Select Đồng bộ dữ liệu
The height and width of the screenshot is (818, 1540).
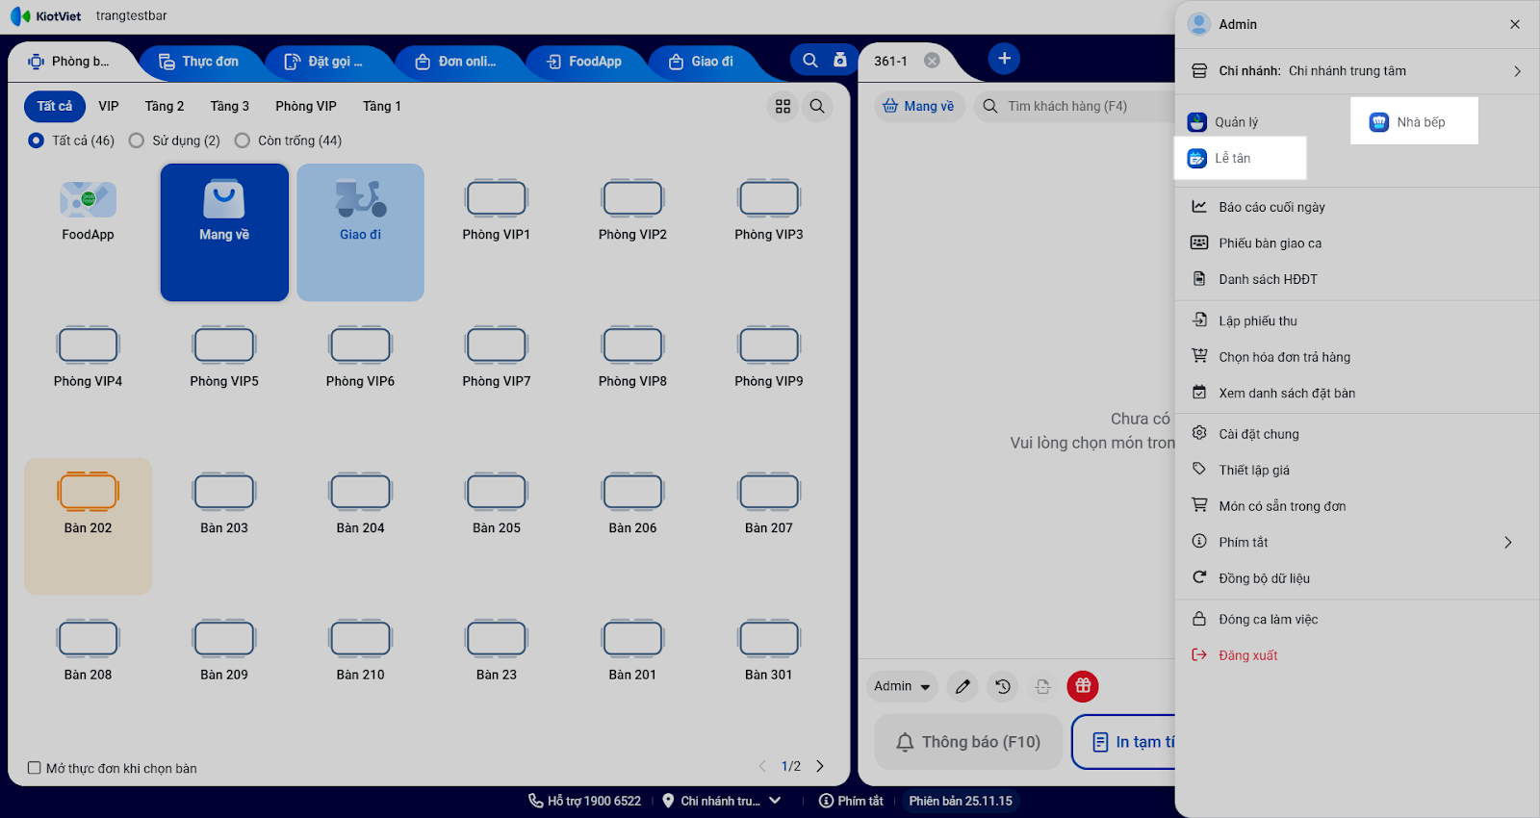(x=1357, y=578)
